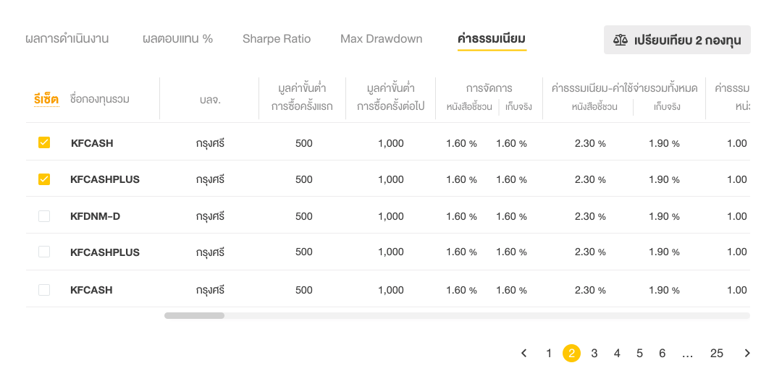This screenshot has width=782, height=389.
Task: Click the horizontal table scrollbar thumb
Action: pos(194,315)
